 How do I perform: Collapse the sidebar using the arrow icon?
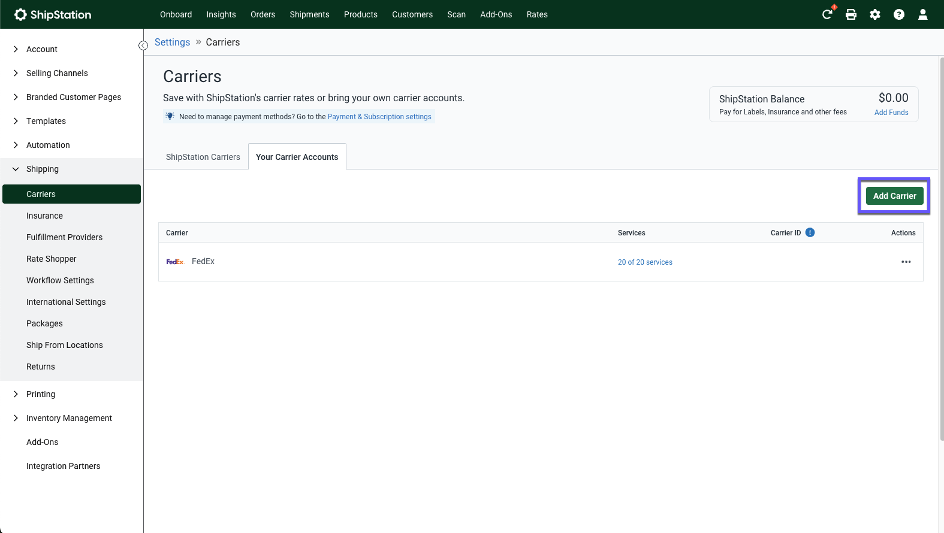tap(143, 46)
